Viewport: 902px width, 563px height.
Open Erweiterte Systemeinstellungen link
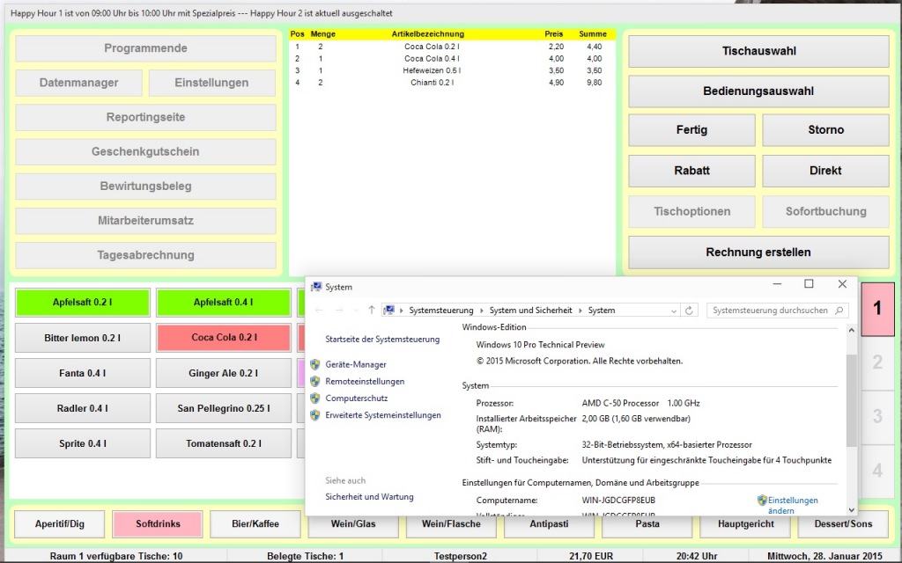383,415
